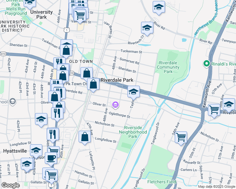The width and height of the screenshot is (236, 189).
Task: Click the Map data ©2025 Google attribution
Action: (216, 187)
